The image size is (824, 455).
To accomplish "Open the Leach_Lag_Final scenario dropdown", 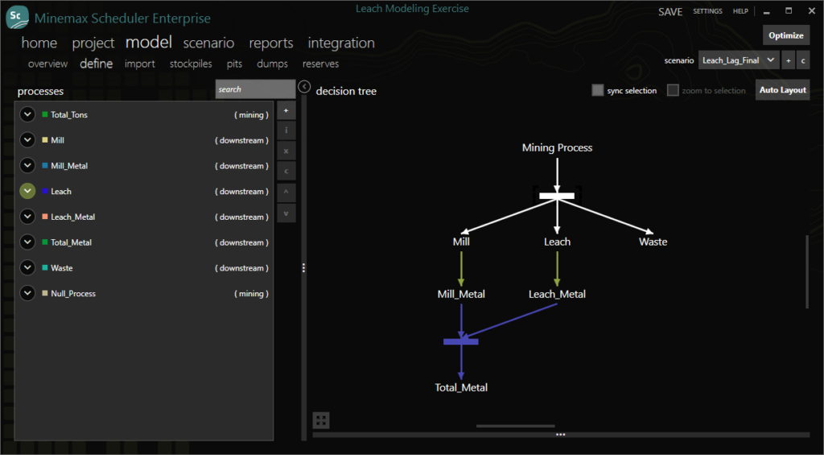I will pos(739,60).
